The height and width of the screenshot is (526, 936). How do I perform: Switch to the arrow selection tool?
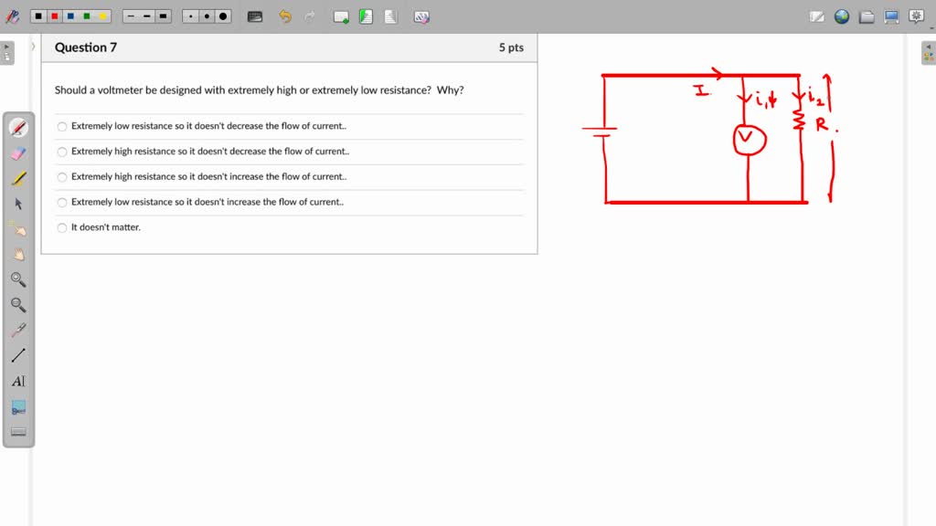[x=18, y=204]
